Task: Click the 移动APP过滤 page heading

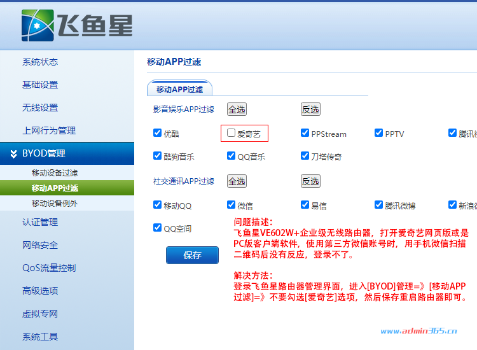Action: click(174, 62)
